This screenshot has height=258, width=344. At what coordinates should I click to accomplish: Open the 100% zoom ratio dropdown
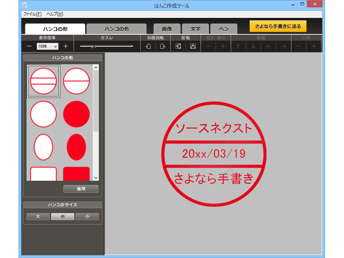pos(48,46)
